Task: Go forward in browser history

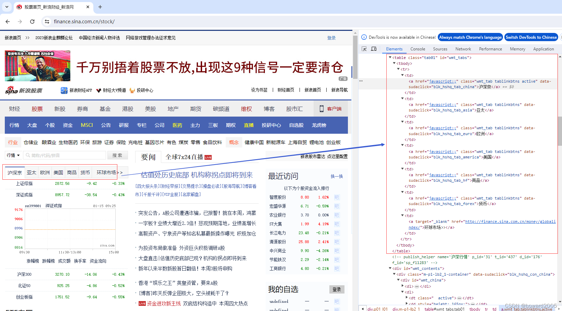Action: [x=20, y=22]
